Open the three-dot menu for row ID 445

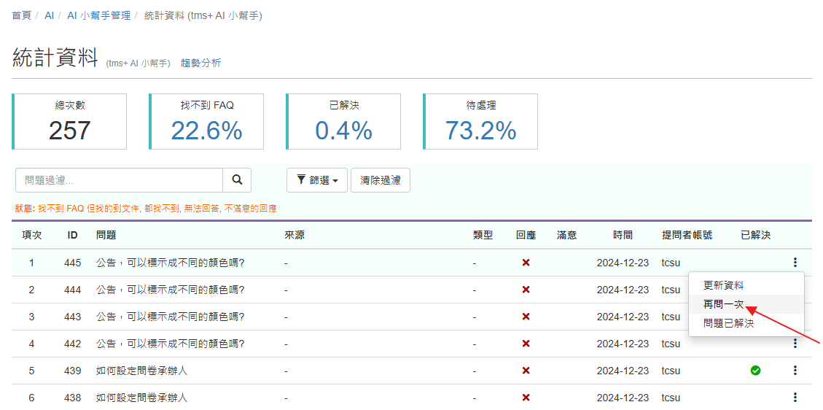795,263
